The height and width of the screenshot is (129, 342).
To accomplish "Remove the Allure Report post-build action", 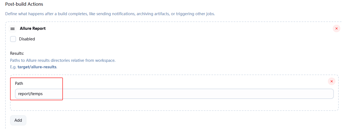I will click(336, 28).
